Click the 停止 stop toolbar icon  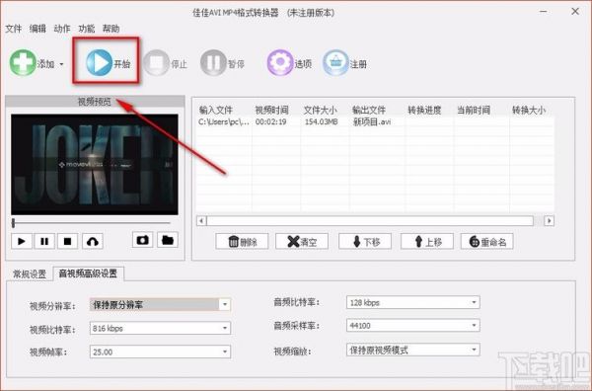click(x=156, y=63)
